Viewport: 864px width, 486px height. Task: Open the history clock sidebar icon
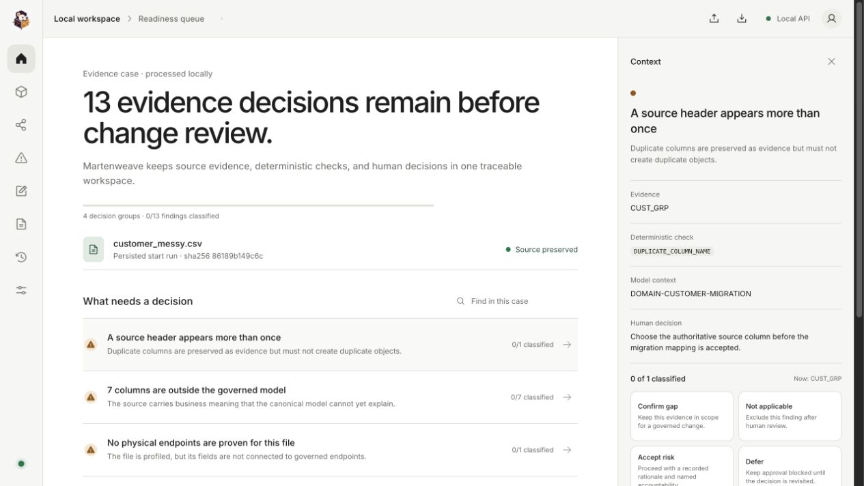[21, 257]
